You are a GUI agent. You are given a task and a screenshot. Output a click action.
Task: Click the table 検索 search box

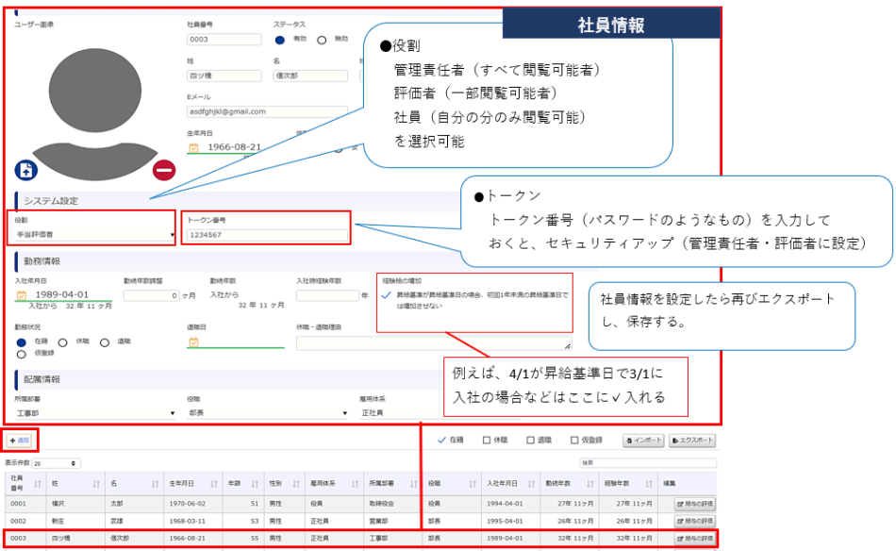click(646, 463)
